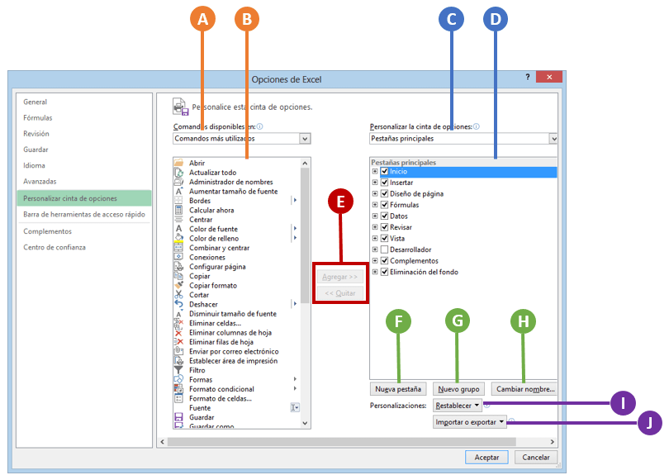Click the Color de fuente icon
The image size is (669, 475).
(x=178, y=229)
